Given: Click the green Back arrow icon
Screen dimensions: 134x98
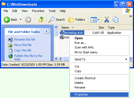Looking at the screenshot, I should [x=7, y=20].
